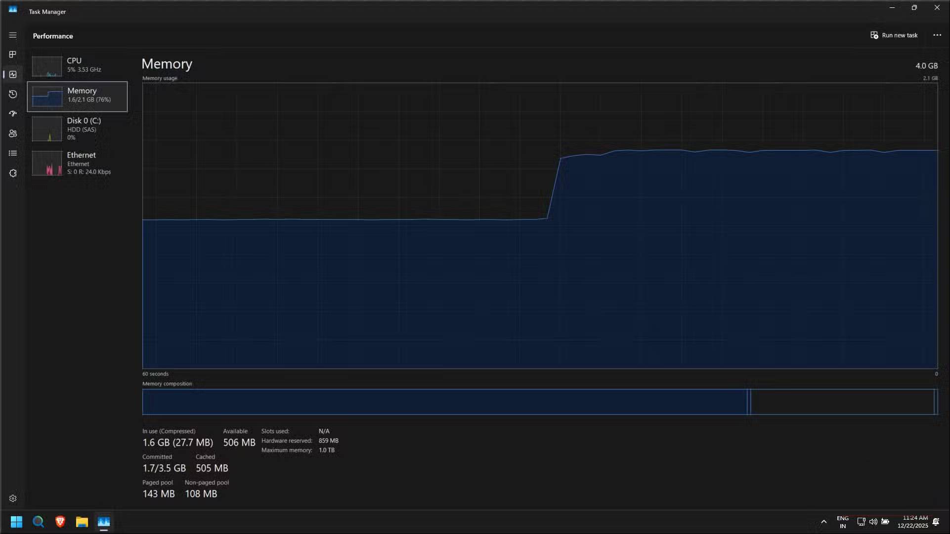Click the Memory composition bar

tap(540, 402)
